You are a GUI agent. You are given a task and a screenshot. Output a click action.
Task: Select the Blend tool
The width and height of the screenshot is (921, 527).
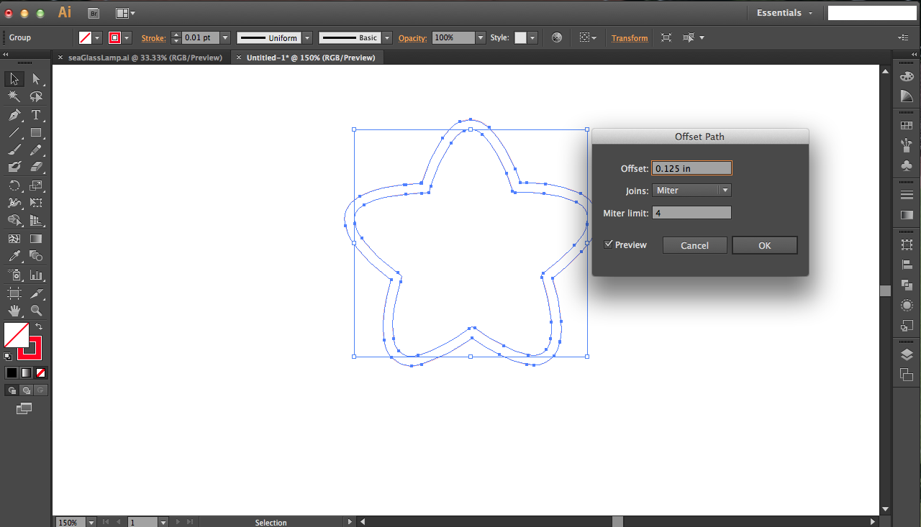36,256
